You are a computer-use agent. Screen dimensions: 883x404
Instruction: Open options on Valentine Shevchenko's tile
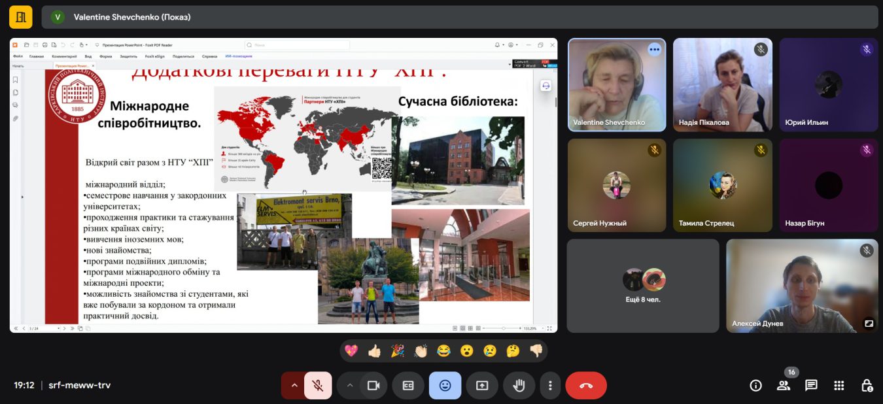click(654, 50)
